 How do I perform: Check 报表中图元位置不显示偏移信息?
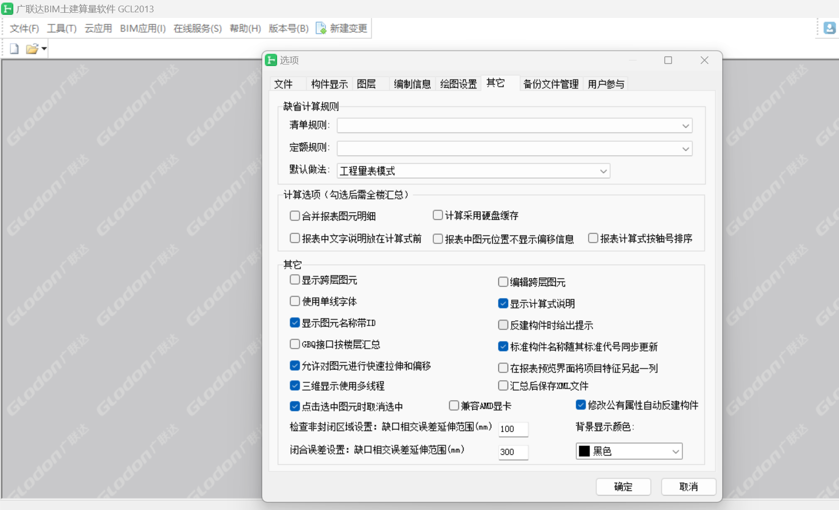438,239
